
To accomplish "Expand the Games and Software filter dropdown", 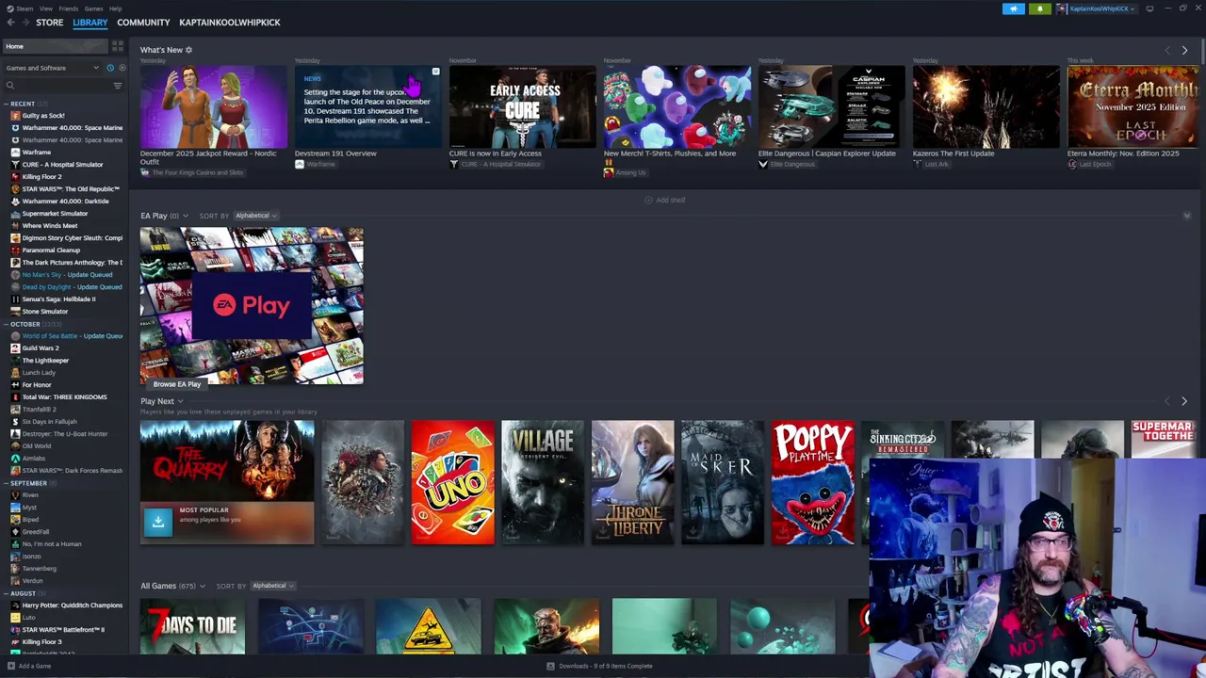I will pyautogui.click(x=52, y=68).
